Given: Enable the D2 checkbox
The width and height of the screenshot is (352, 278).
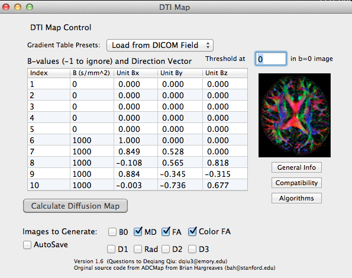Looking at the screenshot, I should pos(166,249).
